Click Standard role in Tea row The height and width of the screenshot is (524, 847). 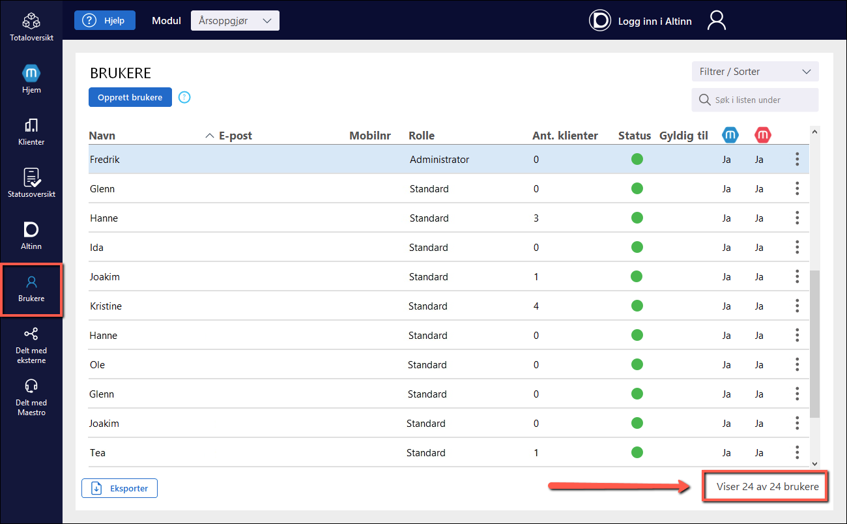[426, 453]
